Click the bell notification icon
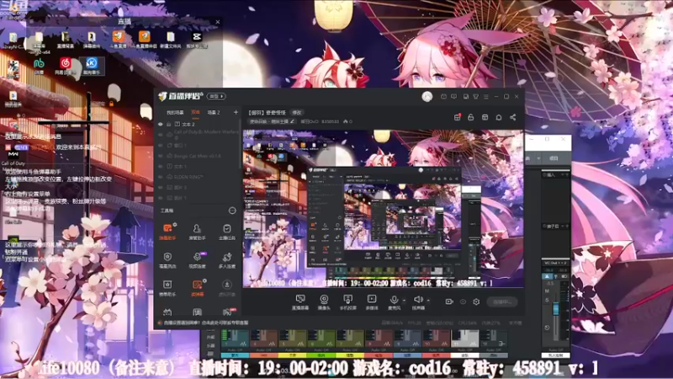 click(499, 117)
